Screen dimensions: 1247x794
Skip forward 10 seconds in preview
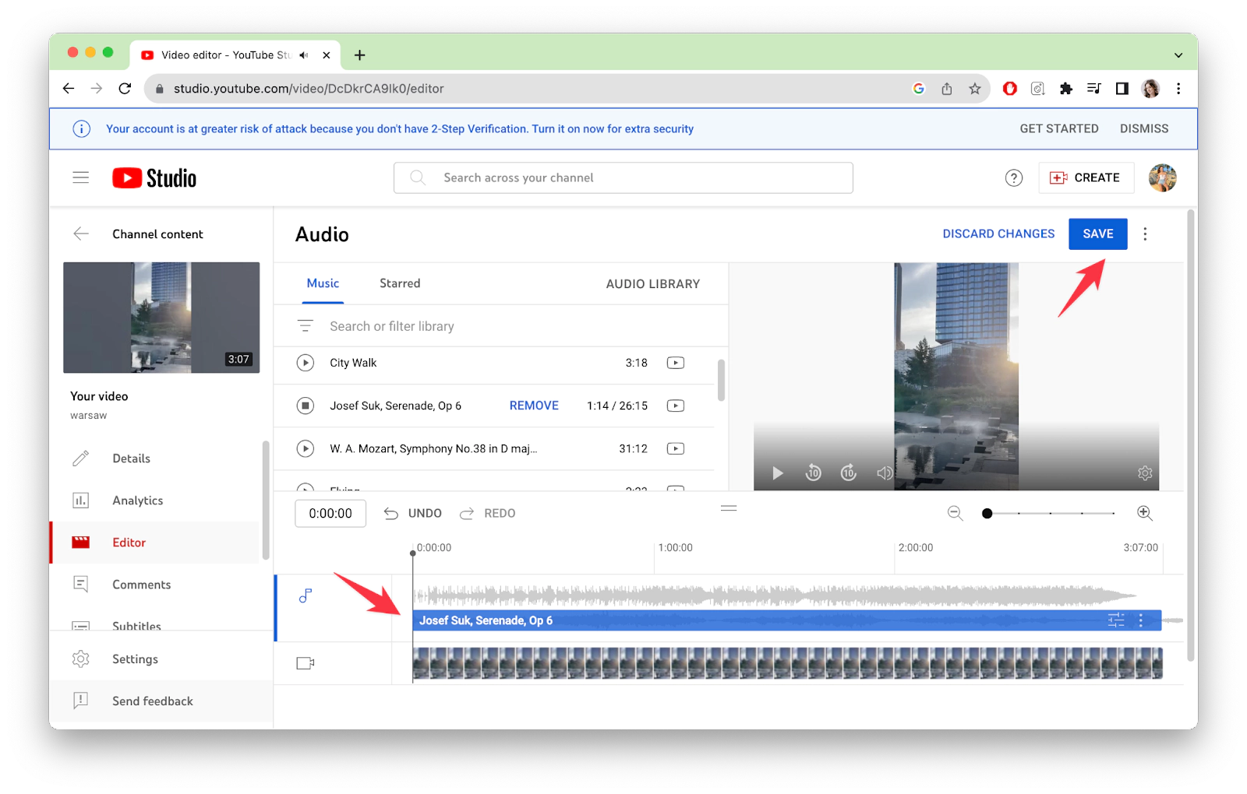tap(849, 473)
